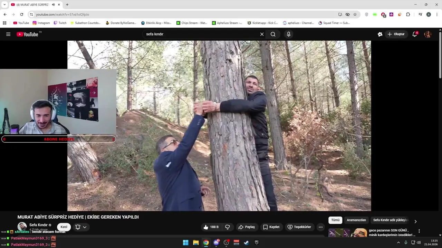Open the orange extension icon

[x=400, y=14]
